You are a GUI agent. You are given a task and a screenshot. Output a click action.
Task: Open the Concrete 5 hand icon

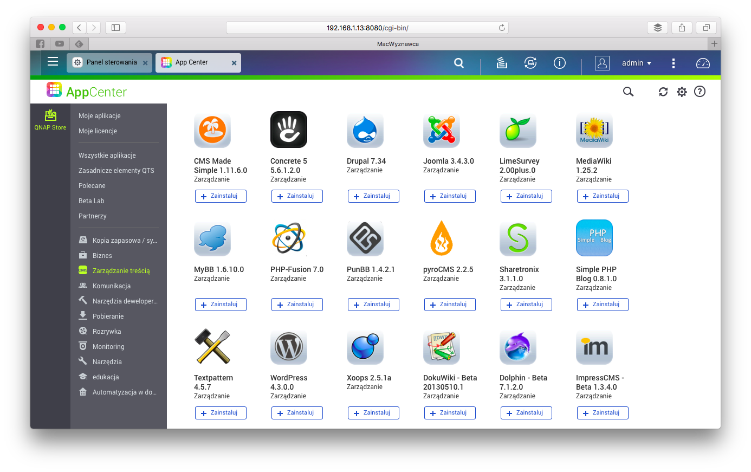pyautogui.click(x=289, y=130)
